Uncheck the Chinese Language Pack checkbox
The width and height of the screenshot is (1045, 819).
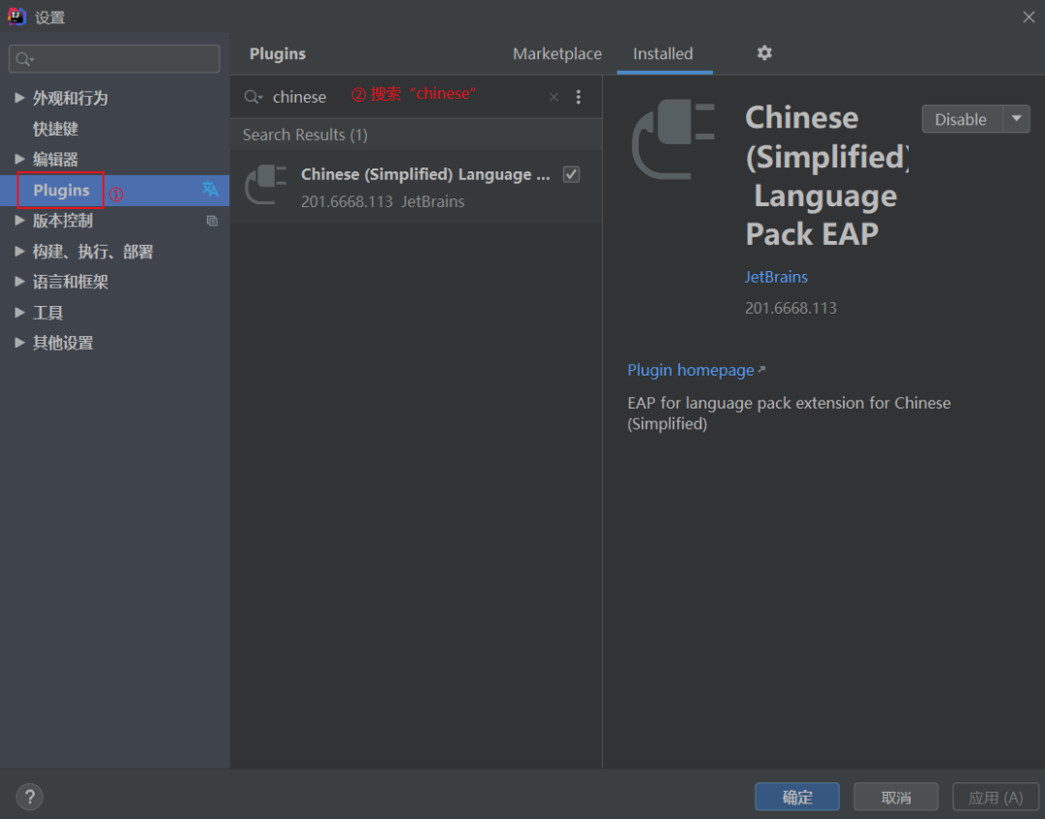point(571,174)
